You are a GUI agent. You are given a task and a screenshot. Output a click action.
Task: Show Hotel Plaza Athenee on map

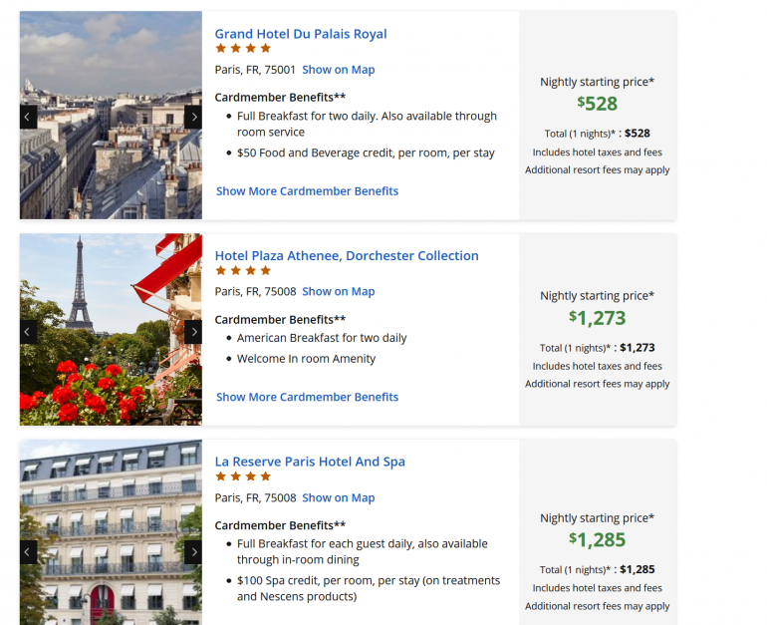[x=339, y=292]
